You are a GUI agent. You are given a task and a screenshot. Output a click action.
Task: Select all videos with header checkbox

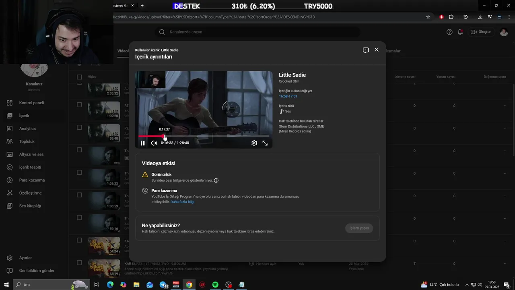(79, 77)
